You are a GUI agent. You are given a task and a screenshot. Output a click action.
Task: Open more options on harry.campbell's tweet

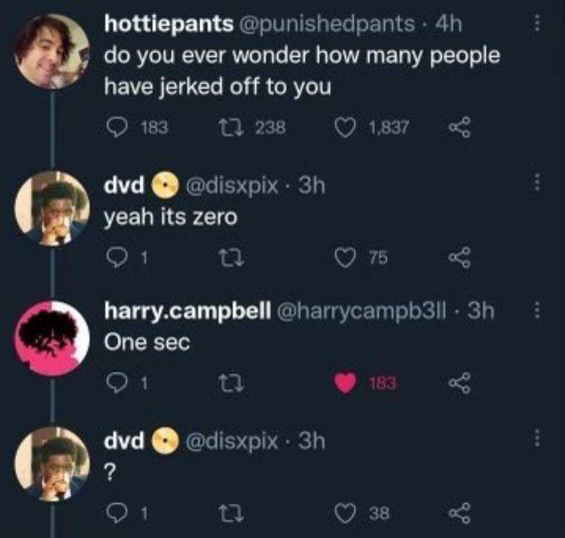[538, 311]
